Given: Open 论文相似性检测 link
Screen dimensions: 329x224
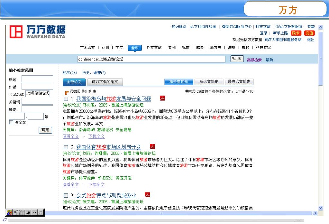Looking at the screenshot, I should 203,27.
